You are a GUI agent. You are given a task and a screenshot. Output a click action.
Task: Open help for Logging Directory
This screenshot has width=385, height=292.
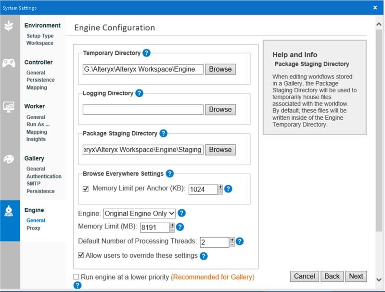point(139,93)
